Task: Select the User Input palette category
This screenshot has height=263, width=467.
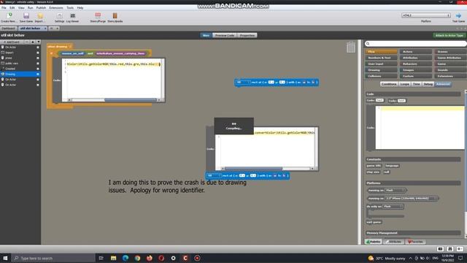Action: 381,64
